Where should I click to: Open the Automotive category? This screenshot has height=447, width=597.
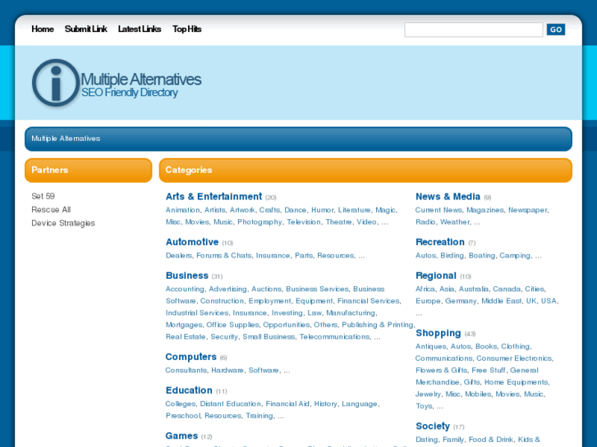192,242
